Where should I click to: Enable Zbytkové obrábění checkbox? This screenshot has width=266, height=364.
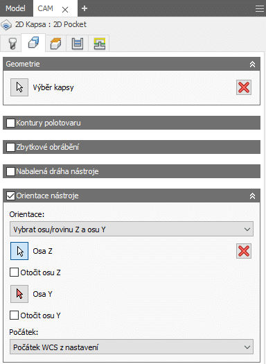10,147
